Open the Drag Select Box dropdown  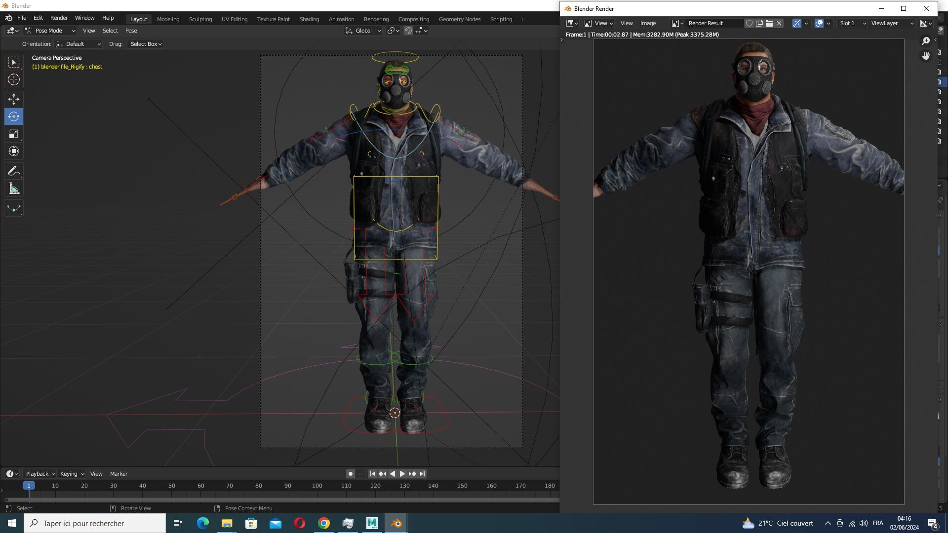146,44
